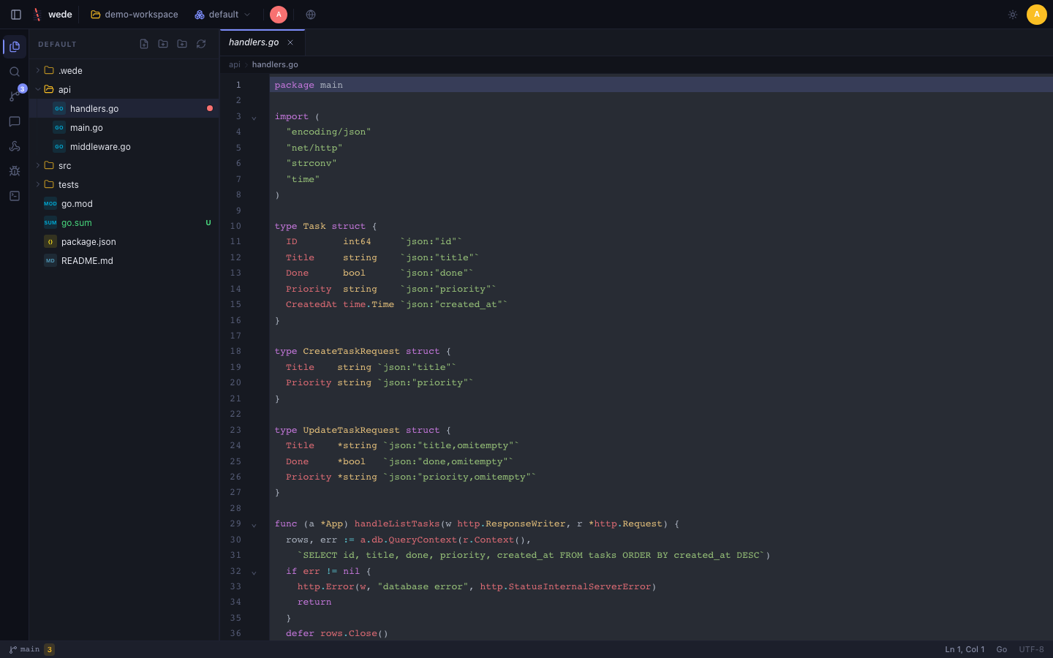Open the Debug bug icon panel
This screenshot has height=658, width=1053.
15,171
